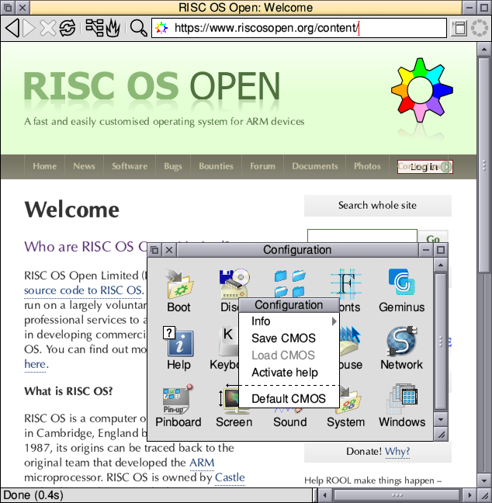
Task: Click the browser scroll down arrow
Action: pyautogui.click(x=484, y=480)
